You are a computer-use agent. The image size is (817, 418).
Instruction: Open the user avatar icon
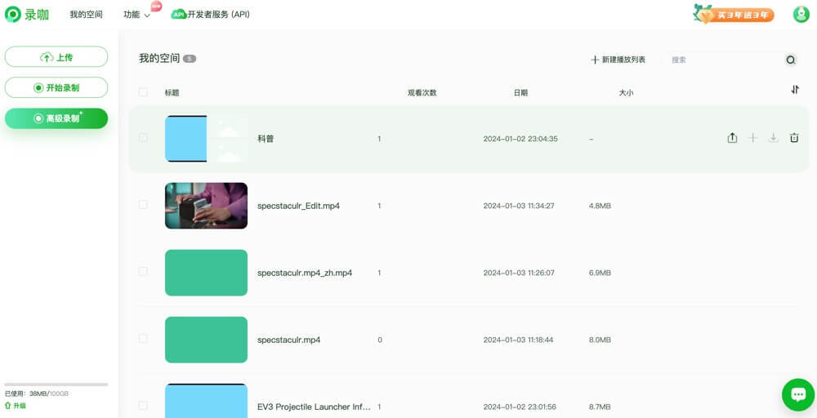click(801, 15)
